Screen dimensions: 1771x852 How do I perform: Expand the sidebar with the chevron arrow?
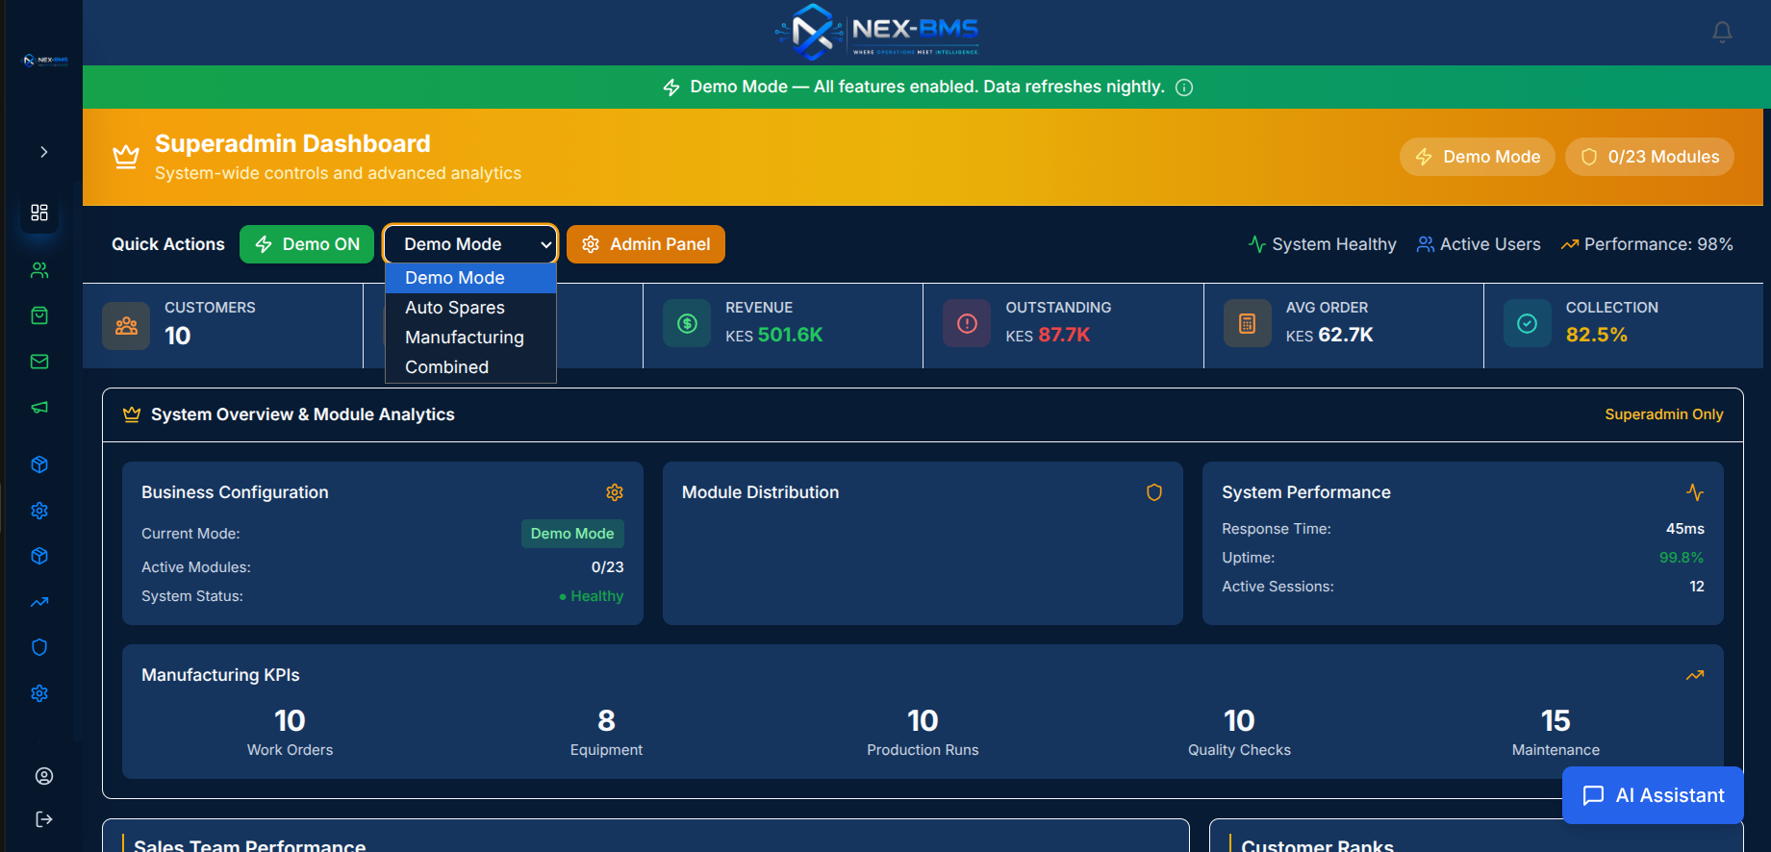click(x=43, y=152)
